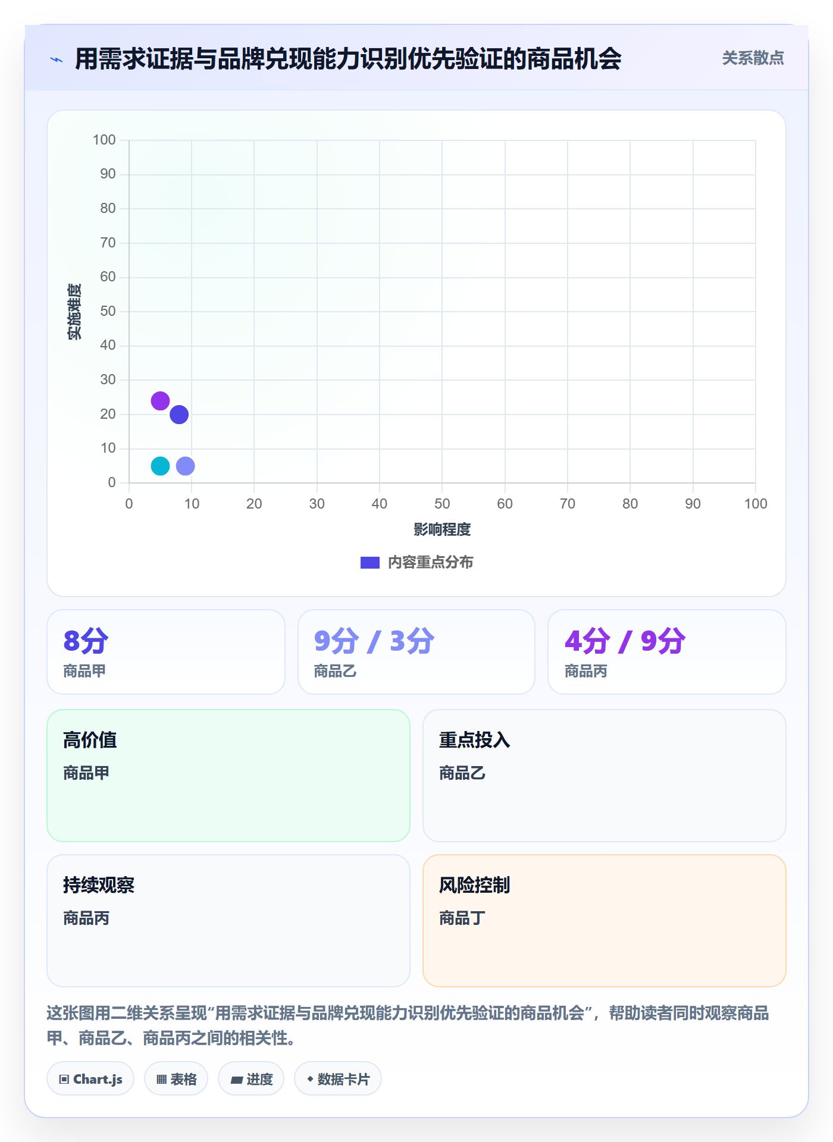Select the 持续观察 quadrant card
Screen dimensions: 833x1142
click(228, 920)
